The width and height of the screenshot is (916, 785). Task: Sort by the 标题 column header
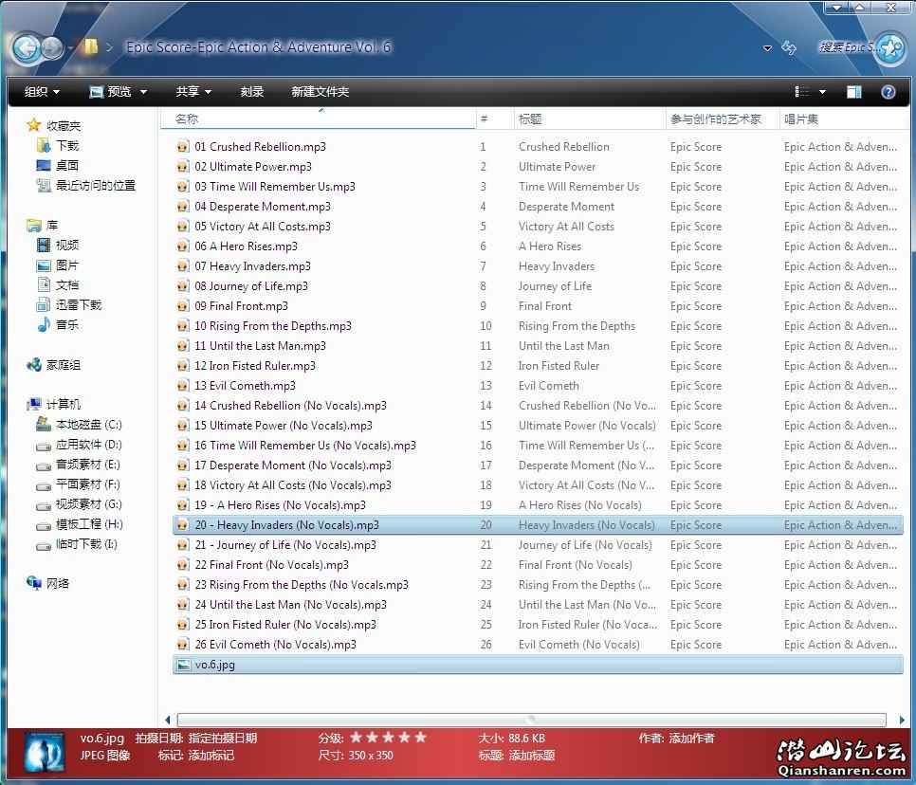(x=590, y=119)
